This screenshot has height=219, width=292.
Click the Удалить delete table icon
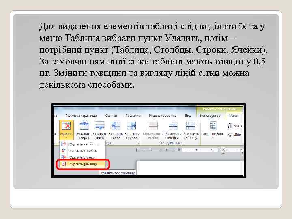coord(66,126)
